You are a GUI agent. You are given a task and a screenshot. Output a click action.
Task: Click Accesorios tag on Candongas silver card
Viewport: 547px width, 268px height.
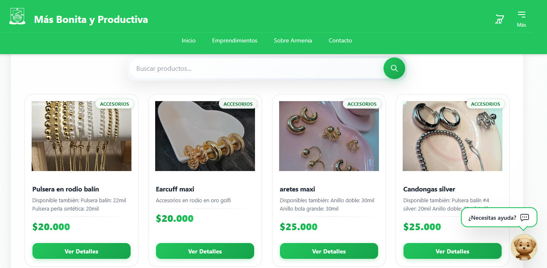485,104
